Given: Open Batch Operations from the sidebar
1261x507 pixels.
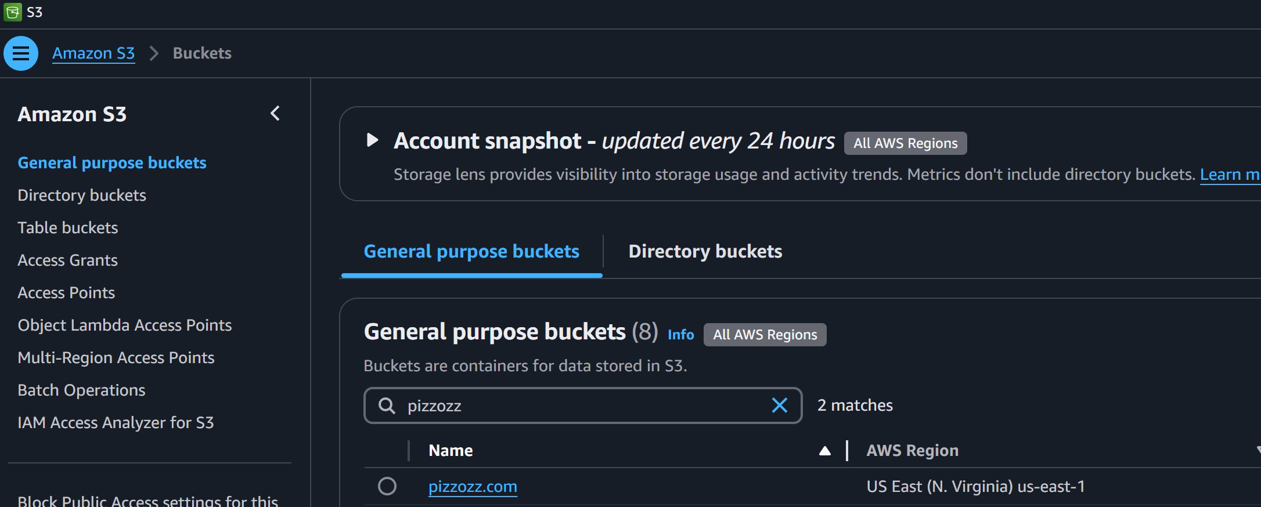Looking at the screenshot, I should pos(81,390).
